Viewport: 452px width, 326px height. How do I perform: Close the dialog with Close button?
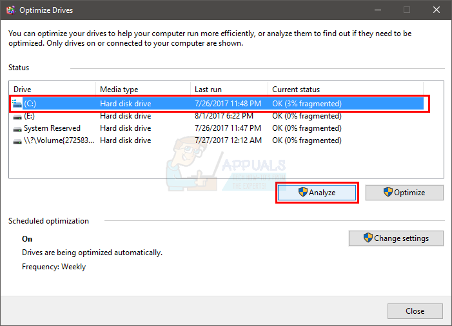click(415, 311)
